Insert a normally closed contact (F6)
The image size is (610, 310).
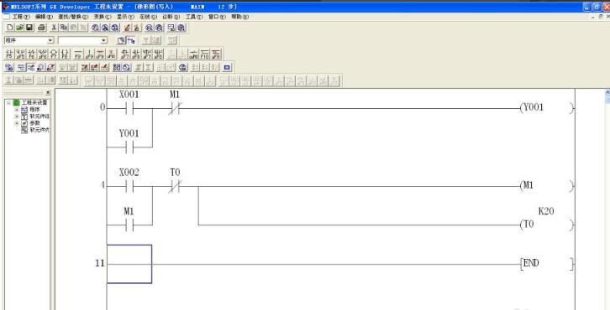coord(31,54)
